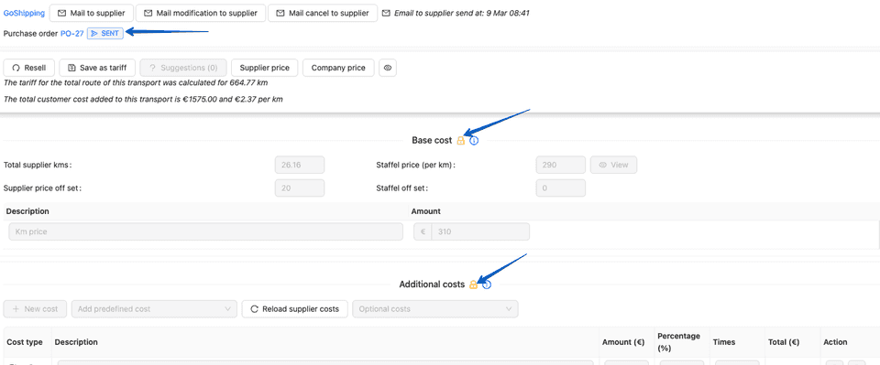Click the Mail to supplier button
880x365 pixels.
coord(92,13)
